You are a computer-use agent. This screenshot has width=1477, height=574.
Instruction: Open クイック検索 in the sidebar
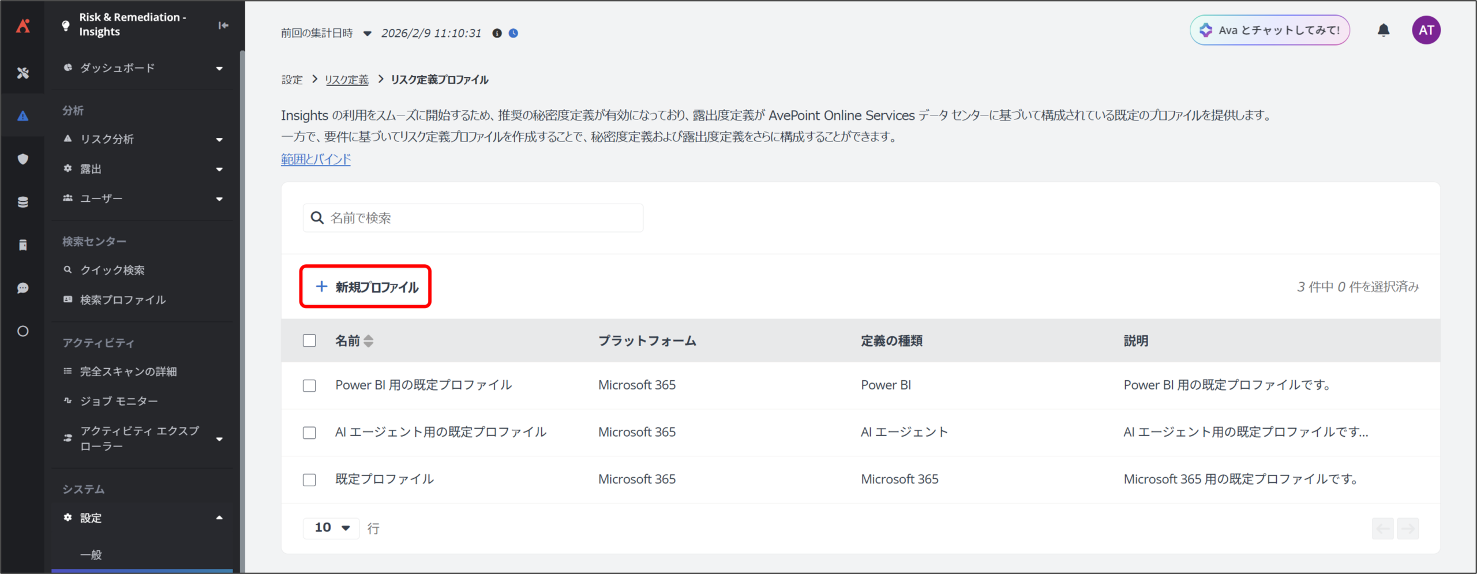coord(113,270)
